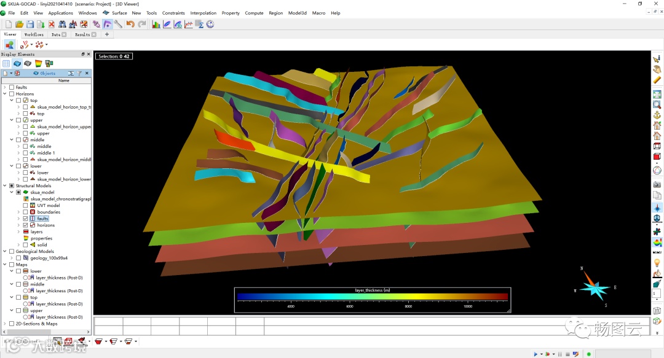Uncheck the faults checkbox under skua_model
The image size is (664, 358).
[25, 219]
